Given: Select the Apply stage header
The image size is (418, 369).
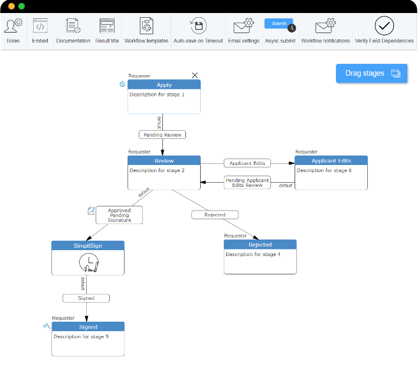Looking at the screenshot, I should [164, 85].
